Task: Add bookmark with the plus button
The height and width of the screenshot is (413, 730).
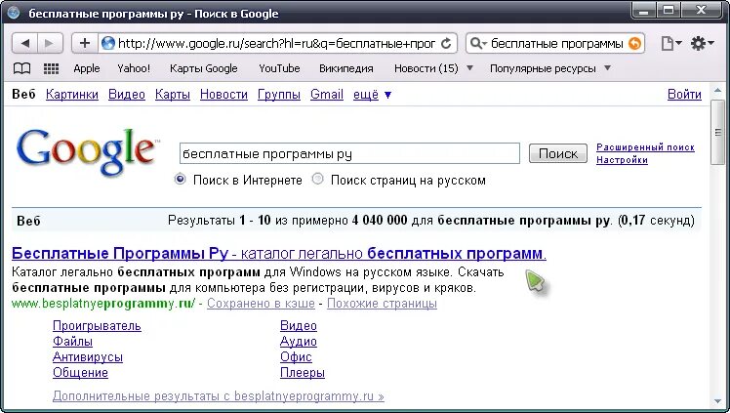Action: tap(84, 43)
